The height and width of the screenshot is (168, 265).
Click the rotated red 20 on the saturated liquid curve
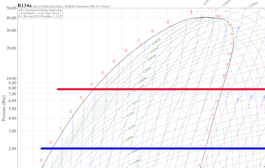[81, 98]
